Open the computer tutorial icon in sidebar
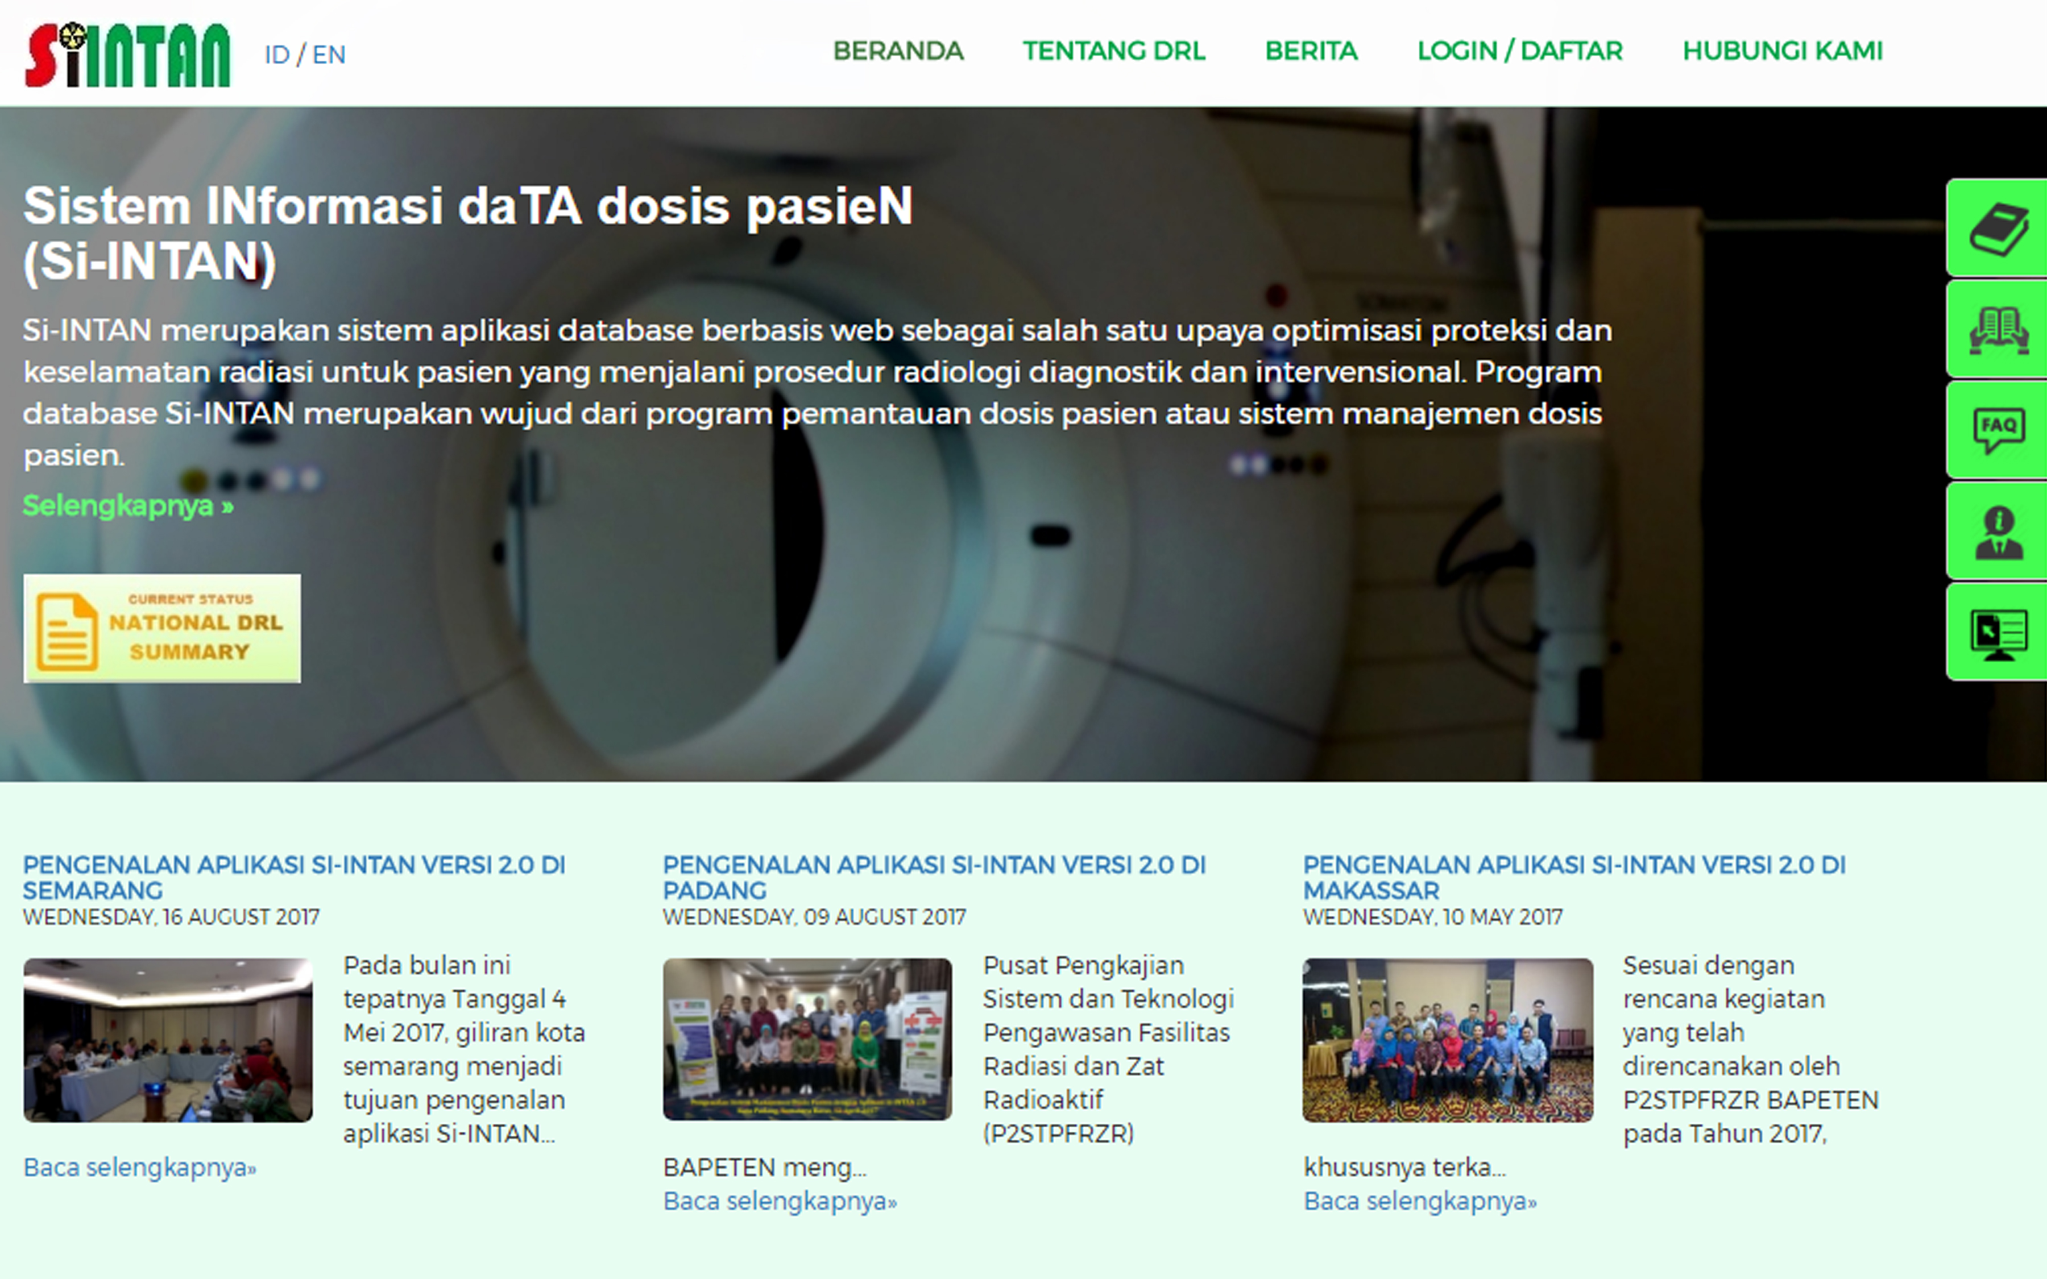The image size is (2047, 1279). coord(1997,632)
